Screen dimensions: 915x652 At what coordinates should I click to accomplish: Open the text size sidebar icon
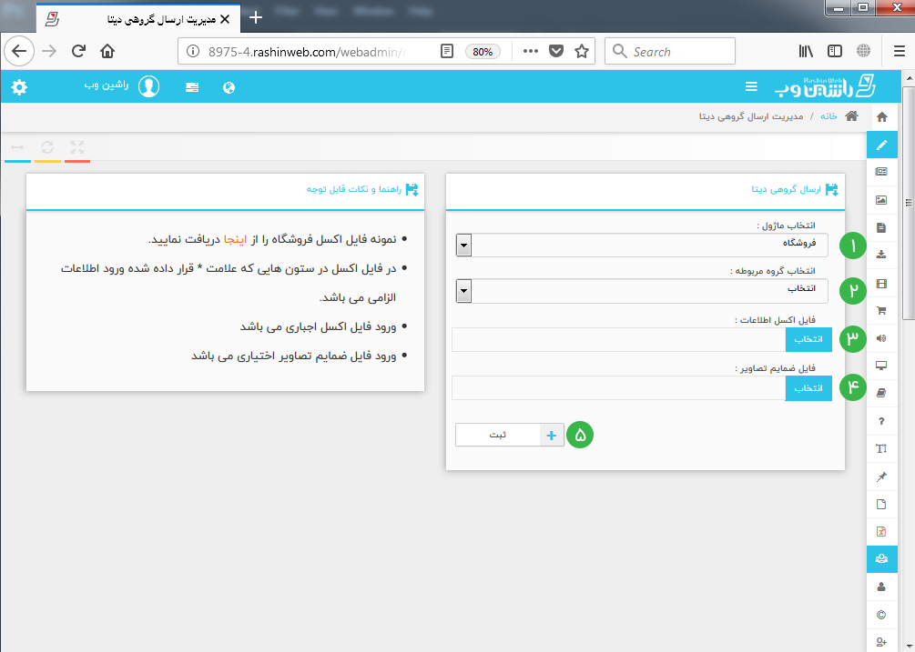point(881,448)
